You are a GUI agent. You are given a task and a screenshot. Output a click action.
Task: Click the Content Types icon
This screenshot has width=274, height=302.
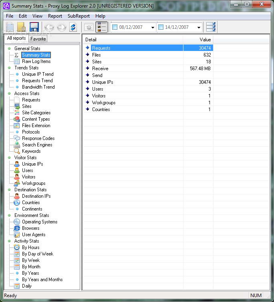click(x=17, y=119)
